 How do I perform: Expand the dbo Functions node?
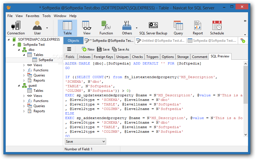tap(24, 70)
